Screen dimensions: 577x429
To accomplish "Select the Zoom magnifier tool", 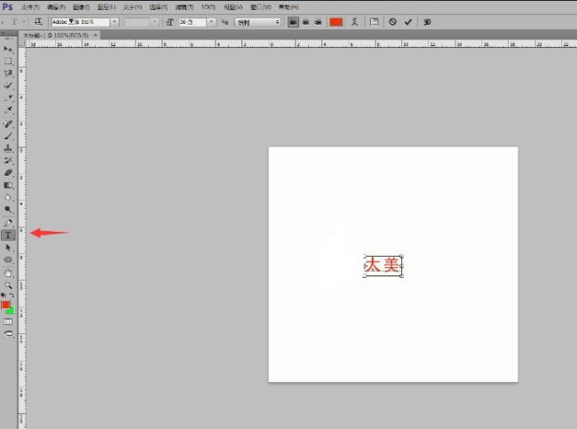I will (x=8, y=285).
